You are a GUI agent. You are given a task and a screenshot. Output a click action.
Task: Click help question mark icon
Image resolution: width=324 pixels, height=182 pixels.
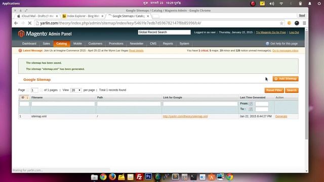[x=267, y=43]
